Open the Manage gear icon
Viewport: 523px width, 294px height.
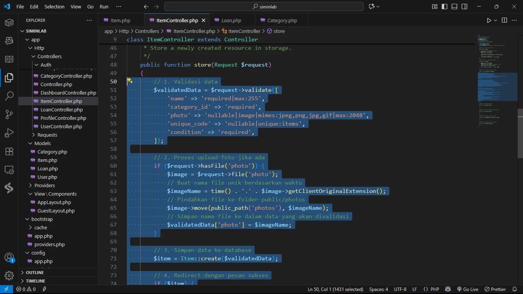pyautogui.click(x=9, y=275)
